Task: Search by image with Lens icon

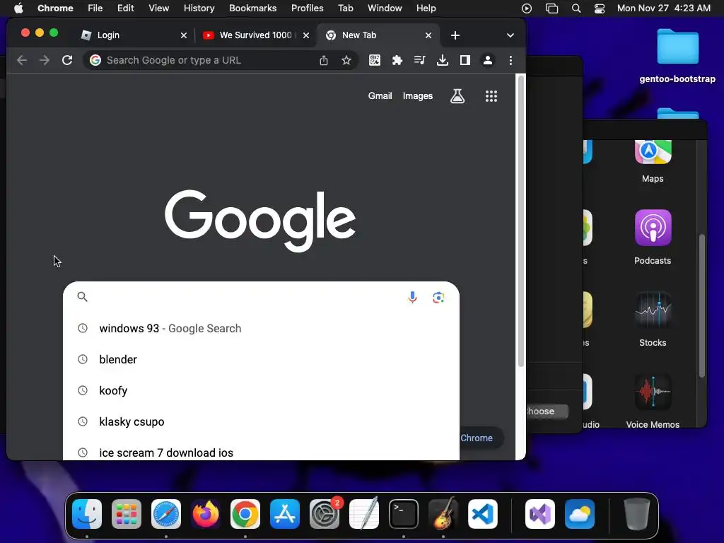Action: 438,298
